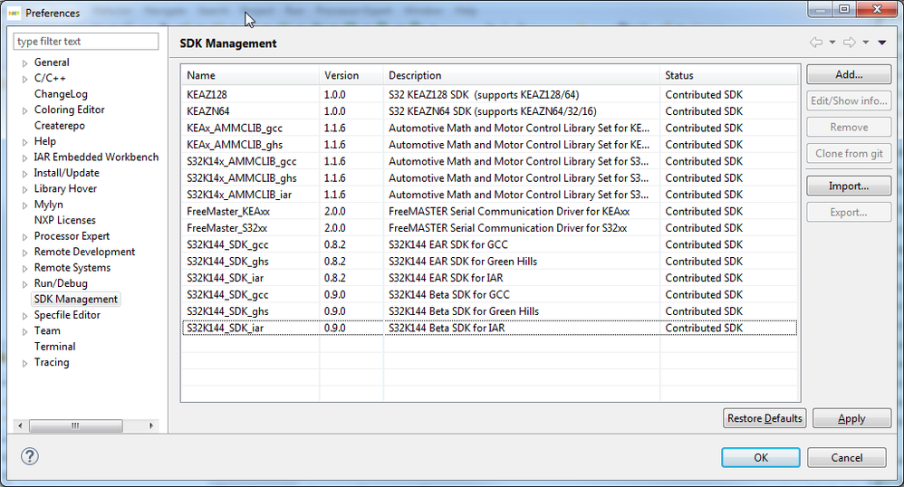Expand the Tracing tree node
Screen dimensions: 904x487
click(24, 363)
